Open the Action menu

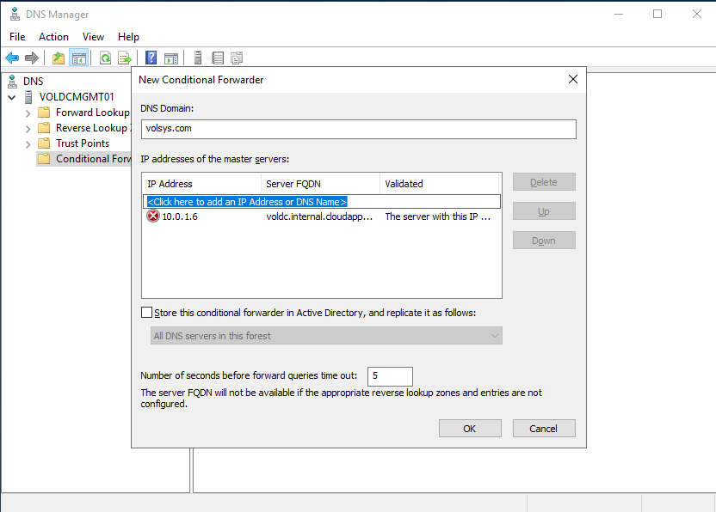tap(53, 37)
